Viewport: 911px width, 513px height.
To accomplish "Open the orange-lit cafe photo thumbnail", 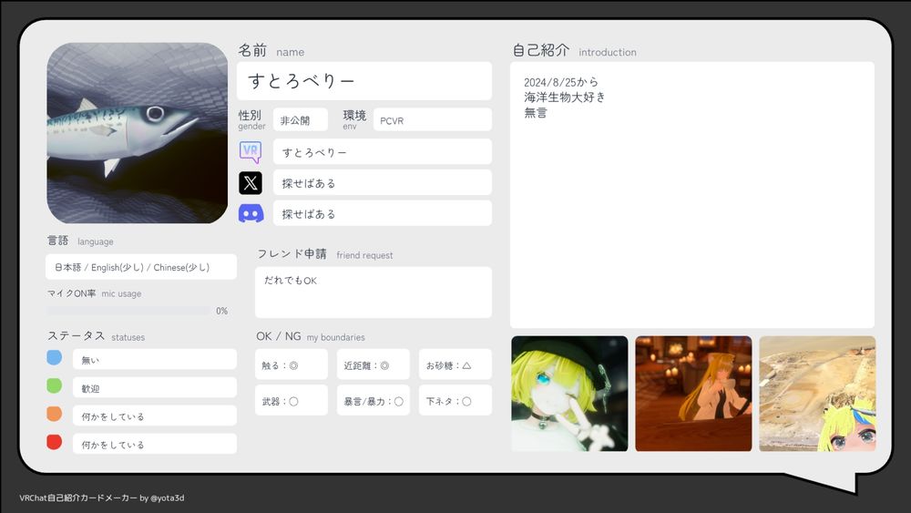I will [693, 394].
